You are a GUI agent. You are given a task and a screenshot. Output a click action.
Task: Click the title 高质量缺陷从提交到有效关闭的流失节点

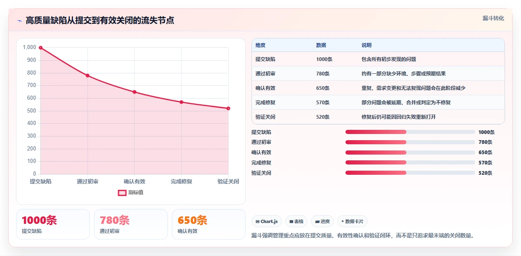coord(100,21)
